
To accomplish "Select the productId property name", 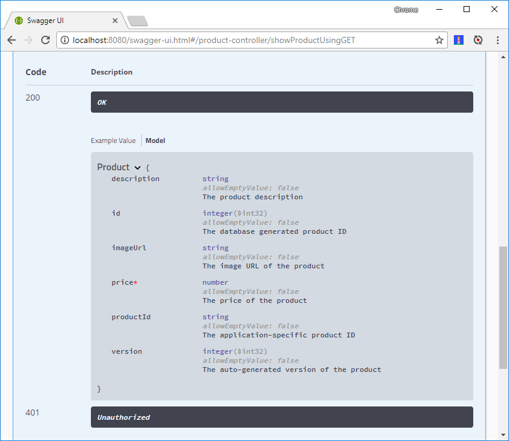I will pos(131,317).
